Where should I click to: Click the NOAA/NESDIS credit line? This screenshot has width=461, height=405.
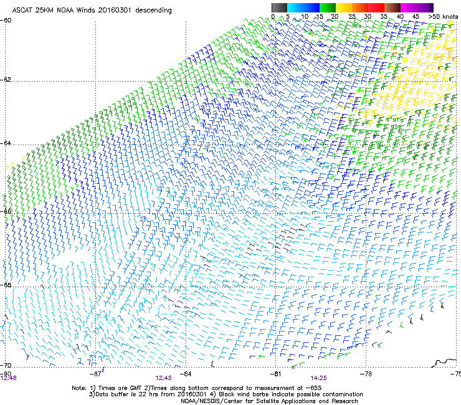(x=269, y=401)
